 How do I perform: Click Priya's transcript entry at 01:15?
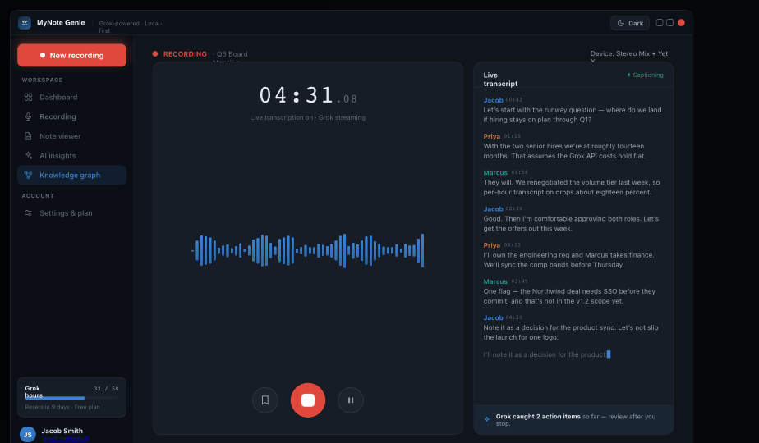click(573, 146)
